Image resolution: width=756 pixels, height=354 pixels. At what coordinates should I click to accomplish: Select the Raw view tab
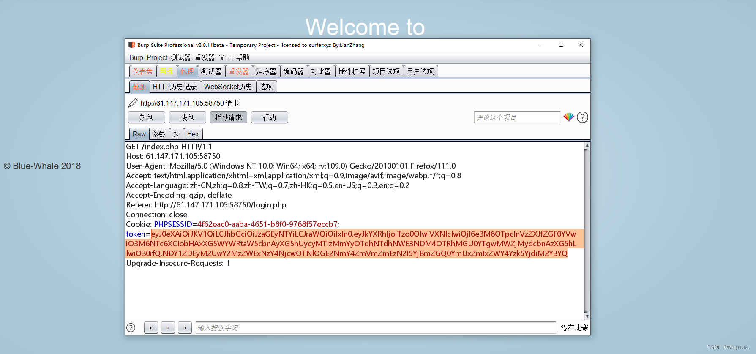pyautogui.click(x=139, y=134)
